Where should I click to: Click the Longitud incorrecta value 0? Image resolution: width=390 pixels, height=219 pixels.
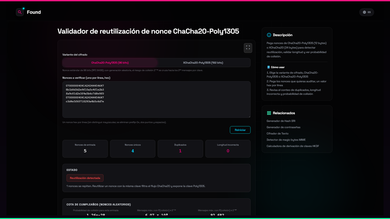(228, 151)
